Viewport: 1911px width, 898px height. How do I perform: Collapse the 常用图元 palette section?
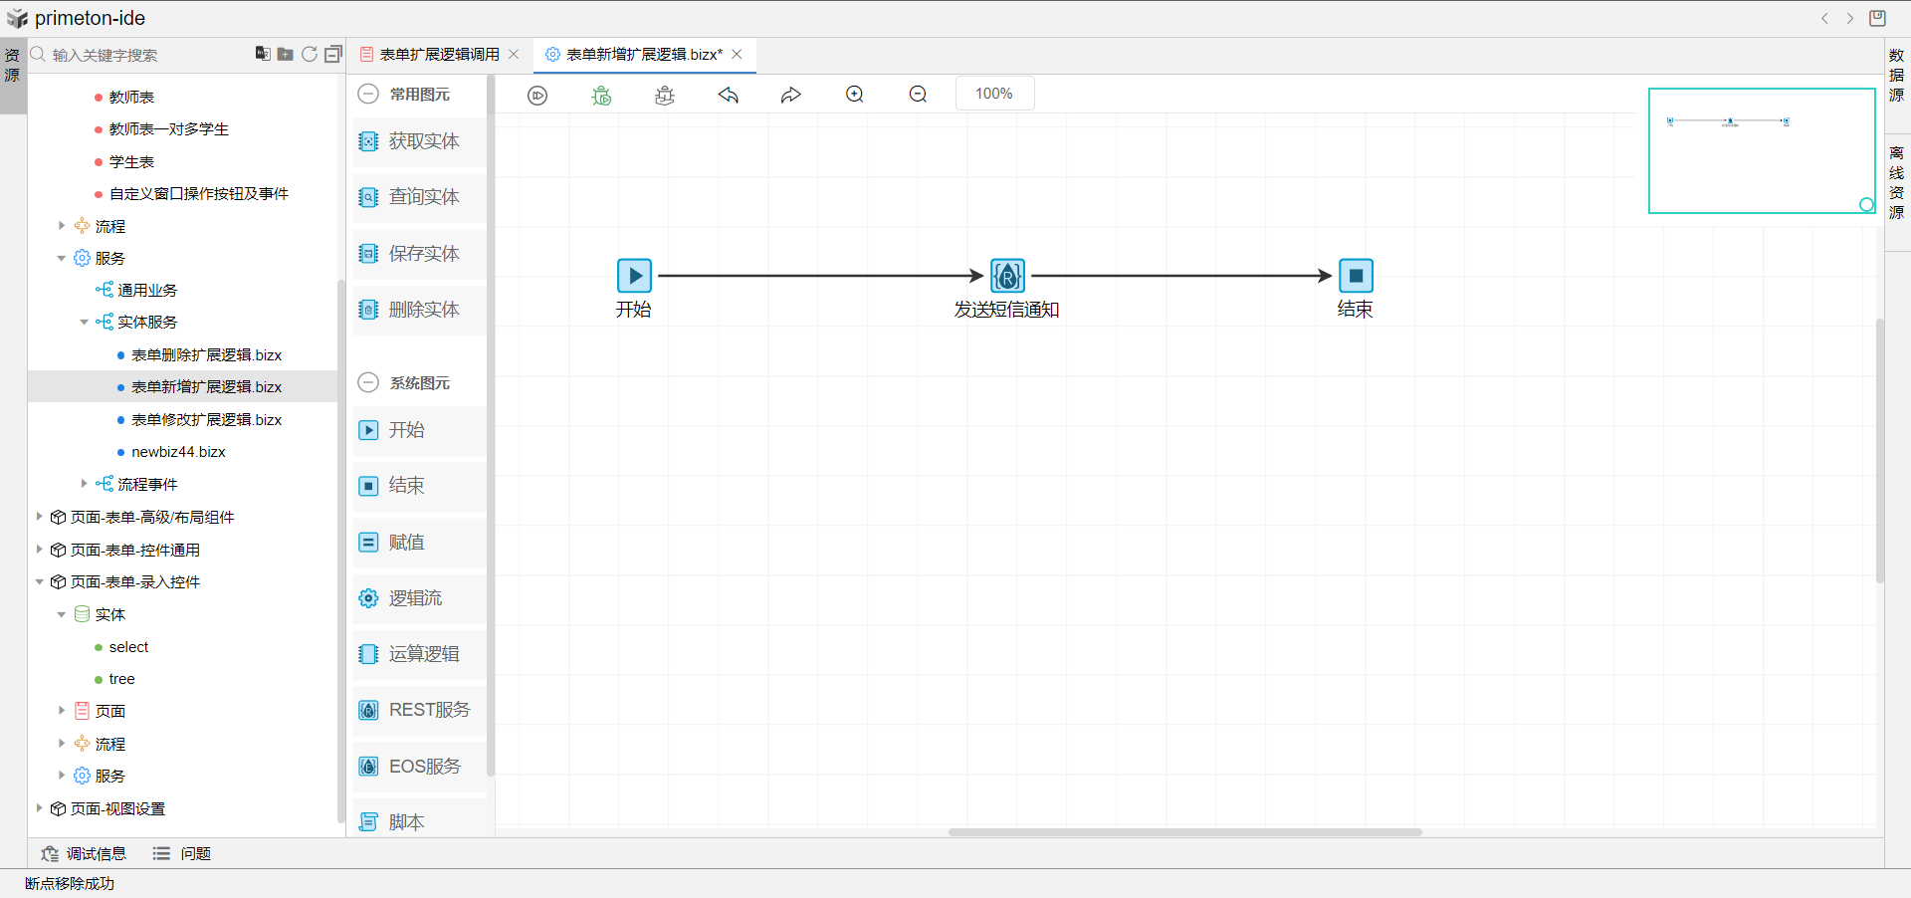click(368, 94)
